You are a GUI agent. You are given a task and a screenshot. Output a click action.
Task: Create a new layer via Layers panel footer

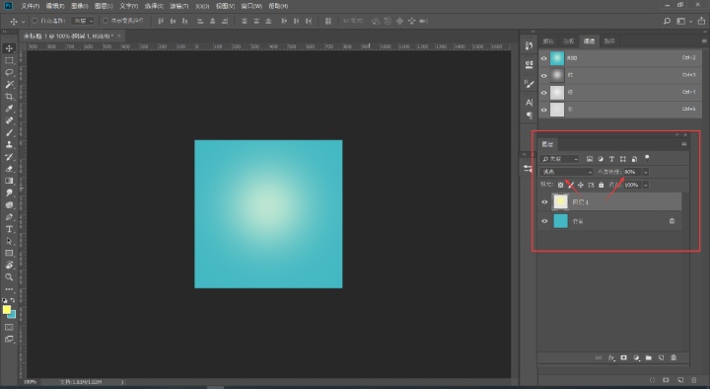[x=661, y=357]
